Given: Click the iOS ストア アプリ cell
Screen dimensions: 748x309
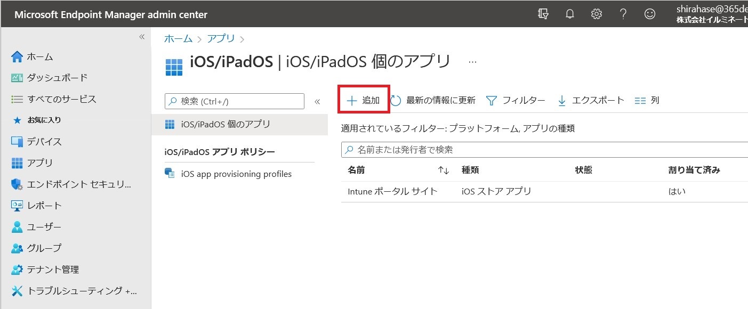Looking at the screenshot, I should pos(496,191).
